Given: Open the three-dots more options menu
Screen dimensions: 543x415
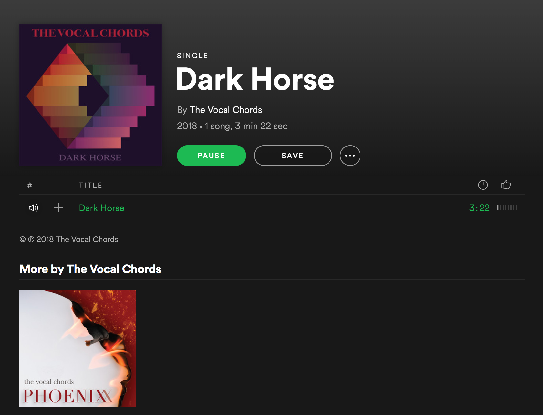Looking at the screenshot, I should tap(350, 156).
